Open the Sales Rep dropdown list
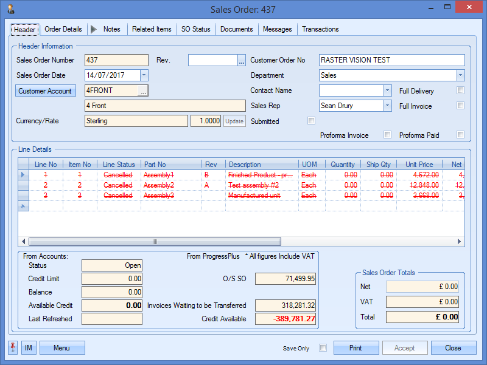Screen dimensions: 487x365 pos(387,106)
